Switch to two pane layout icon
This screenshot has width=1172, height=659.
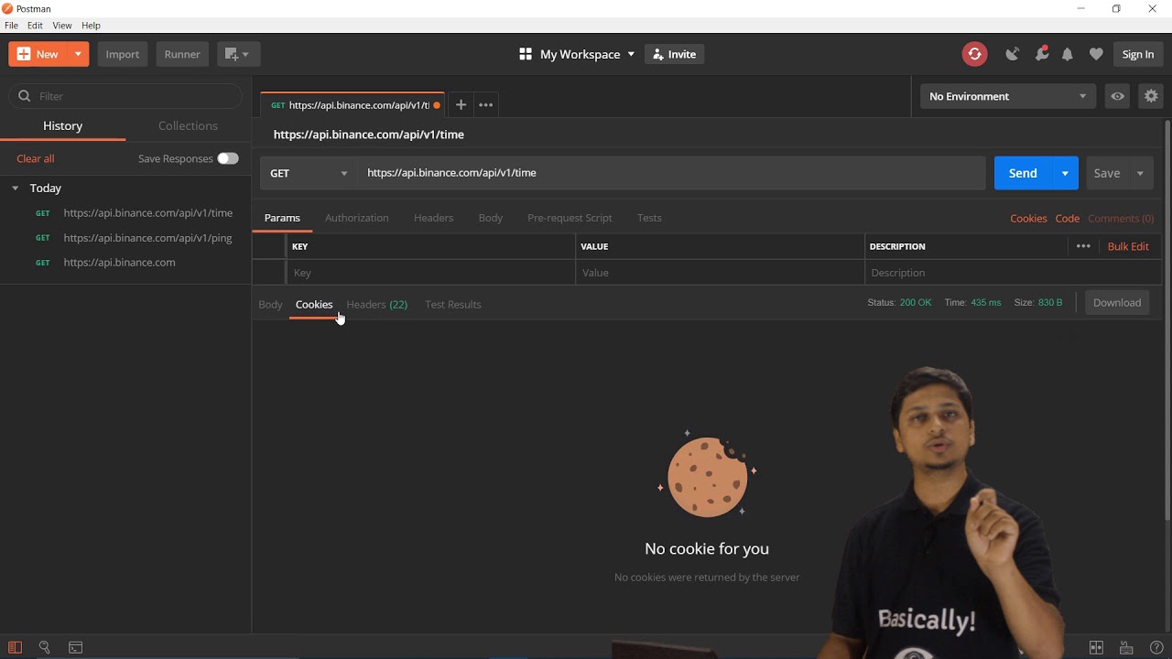(x=1096, y=647)
